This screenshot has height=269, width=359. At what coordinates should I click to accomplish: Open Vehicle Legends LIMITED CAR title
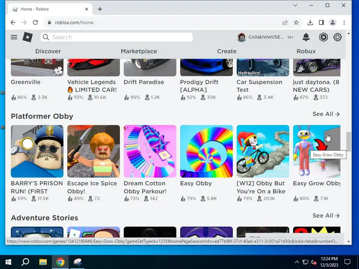coord(92,86)
